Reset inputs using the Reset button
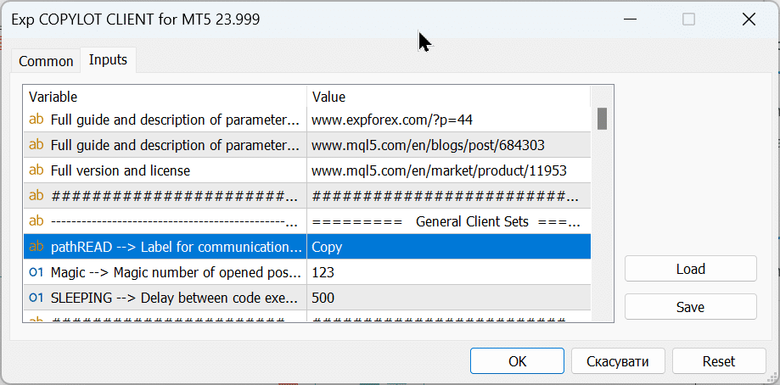Screen dimensions: 780x385 718,360
